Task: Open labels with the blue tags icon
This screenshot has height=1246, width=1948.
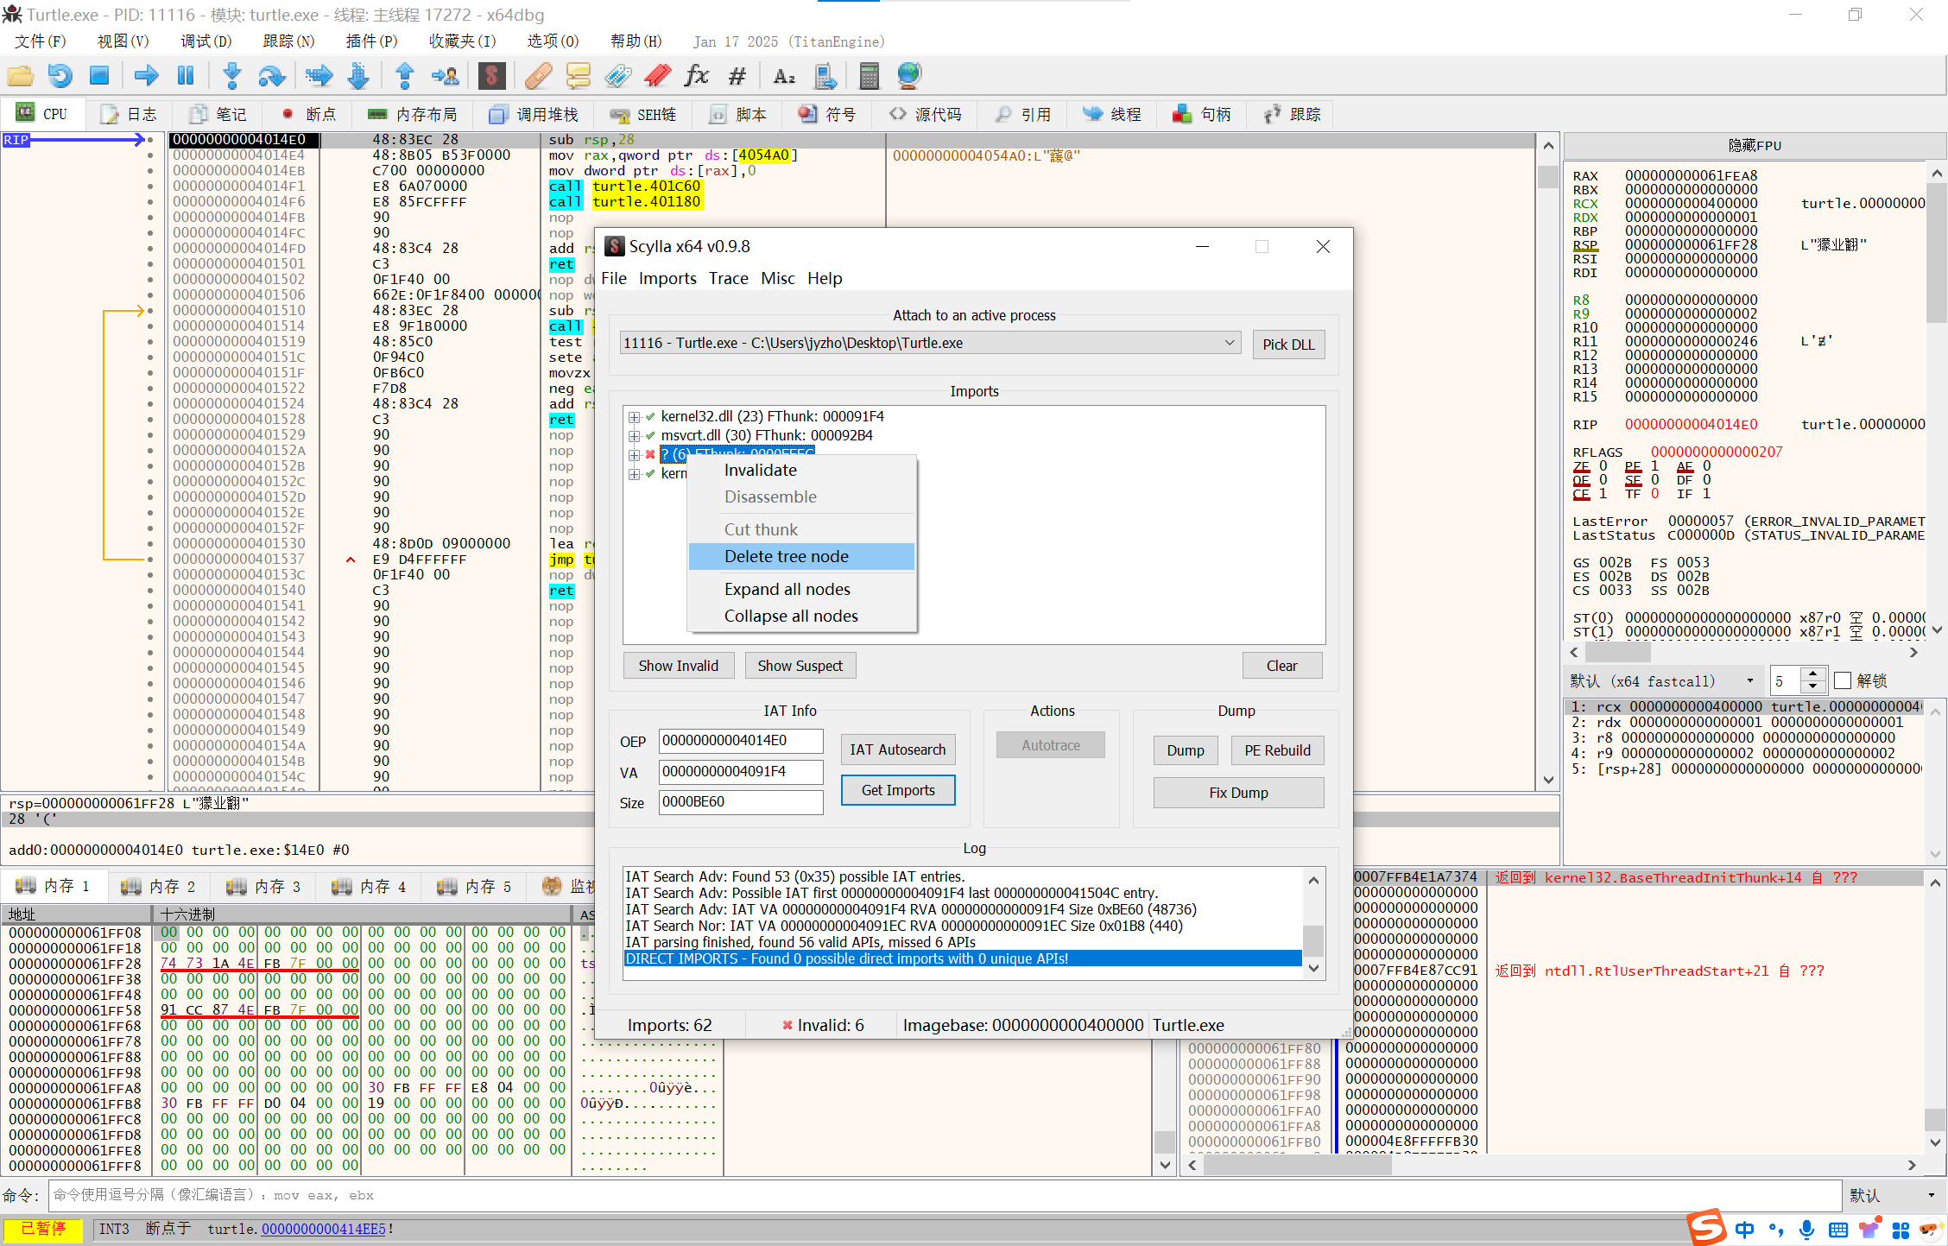Action: [617, 76]
